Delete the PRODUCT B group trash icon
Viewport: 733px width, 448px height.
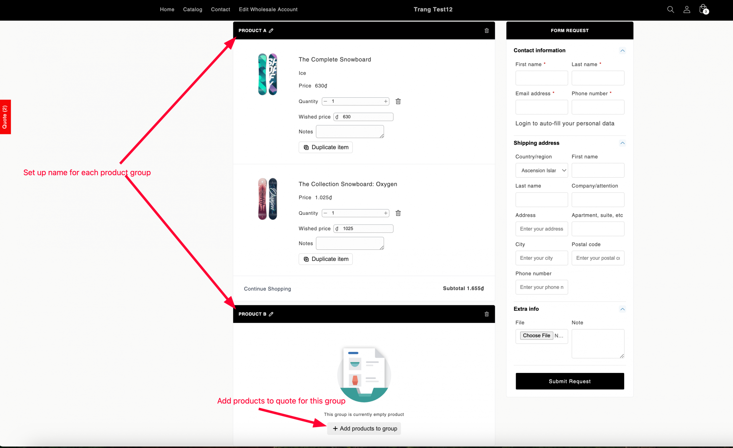(x=487, y=314)
